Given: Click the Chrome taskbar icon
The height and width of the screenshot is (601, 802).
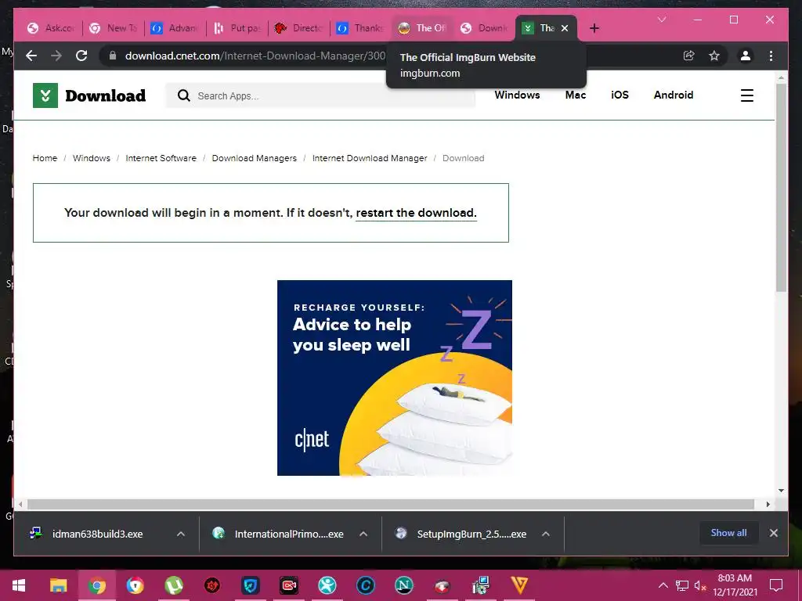Looking at the screenshot, I should pos(96,585).
